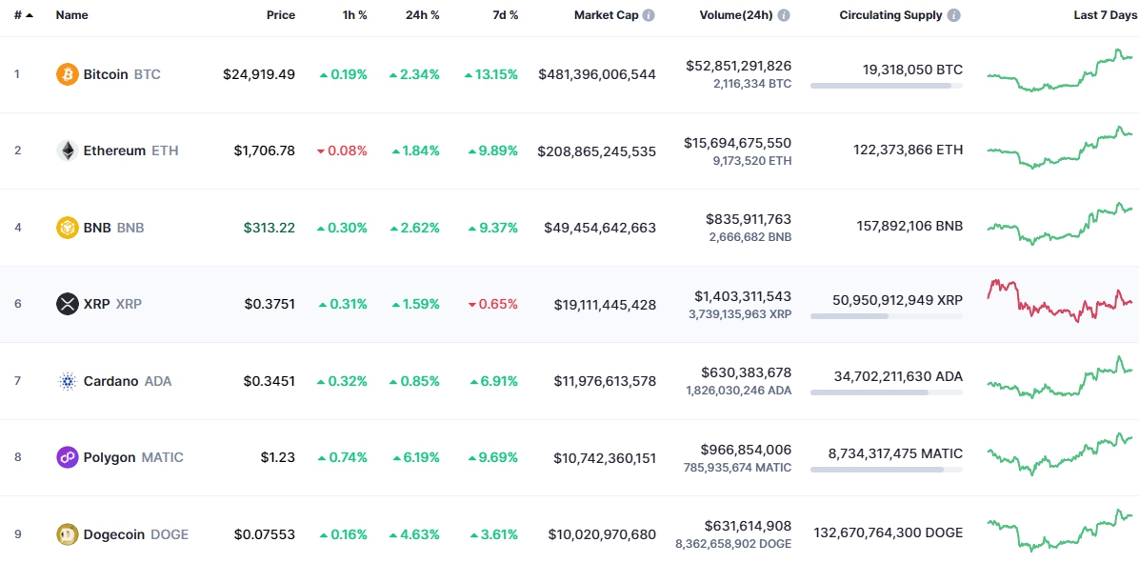Viewport: 1139px width, 563px height.
Task: Click the Ethereum coin logo
Action: pos(67,151)
